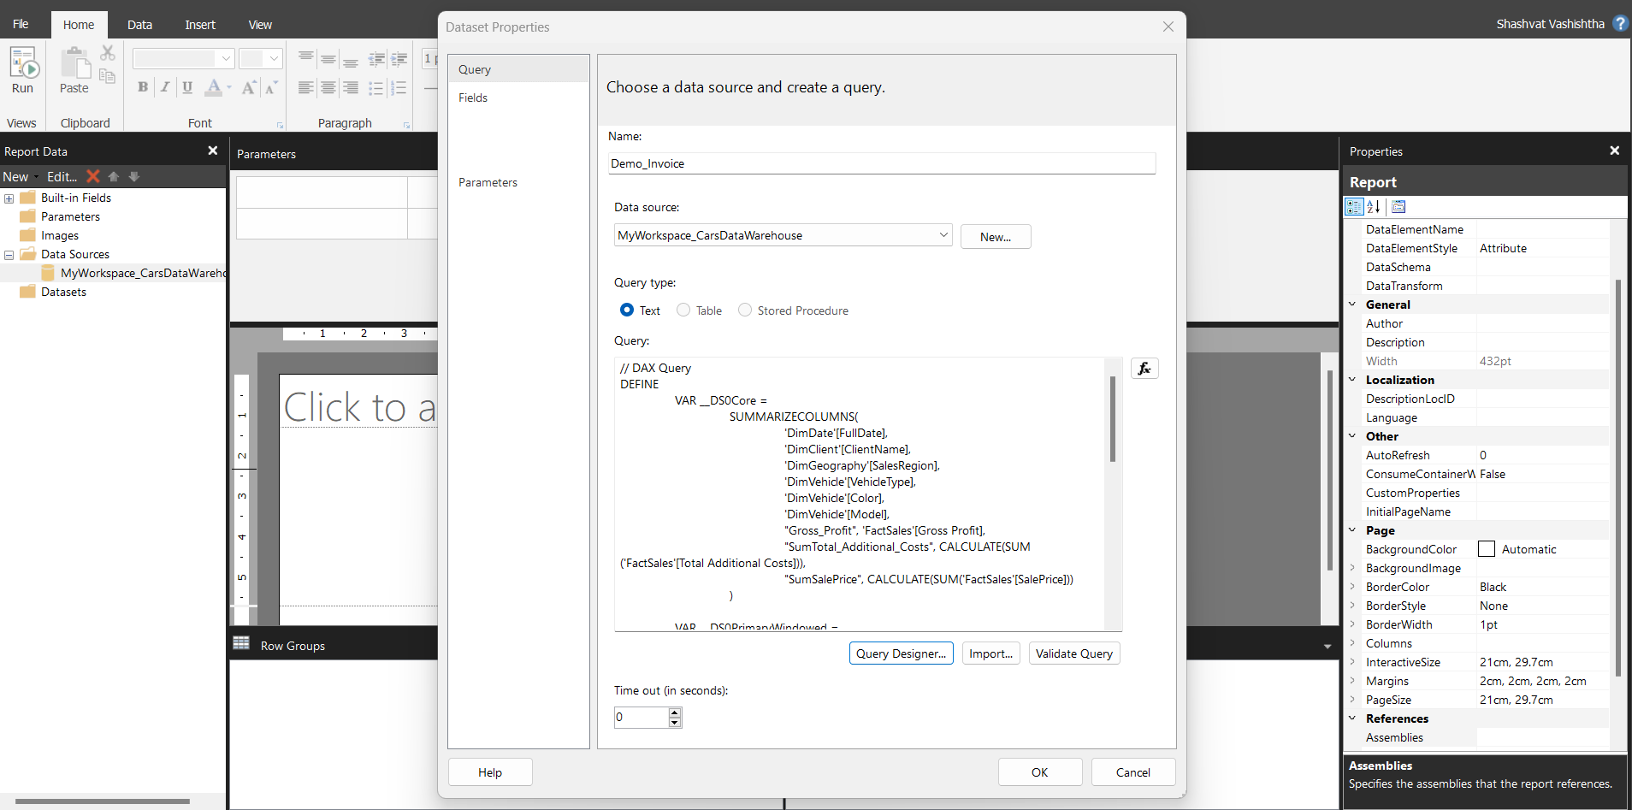Select the Table query type option
This screenshot has width=1632, height=810.
[683, 310]
